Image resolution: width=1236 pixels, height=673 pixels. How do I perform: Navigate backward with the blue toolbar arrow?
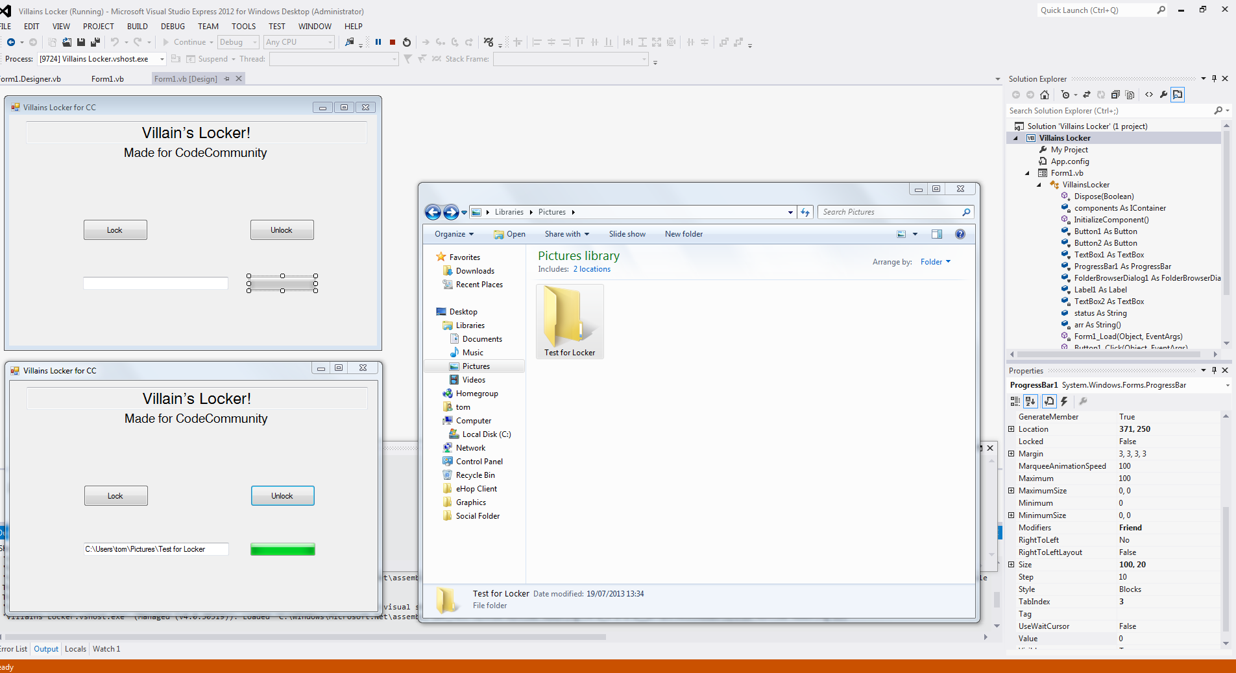point(11,42)
